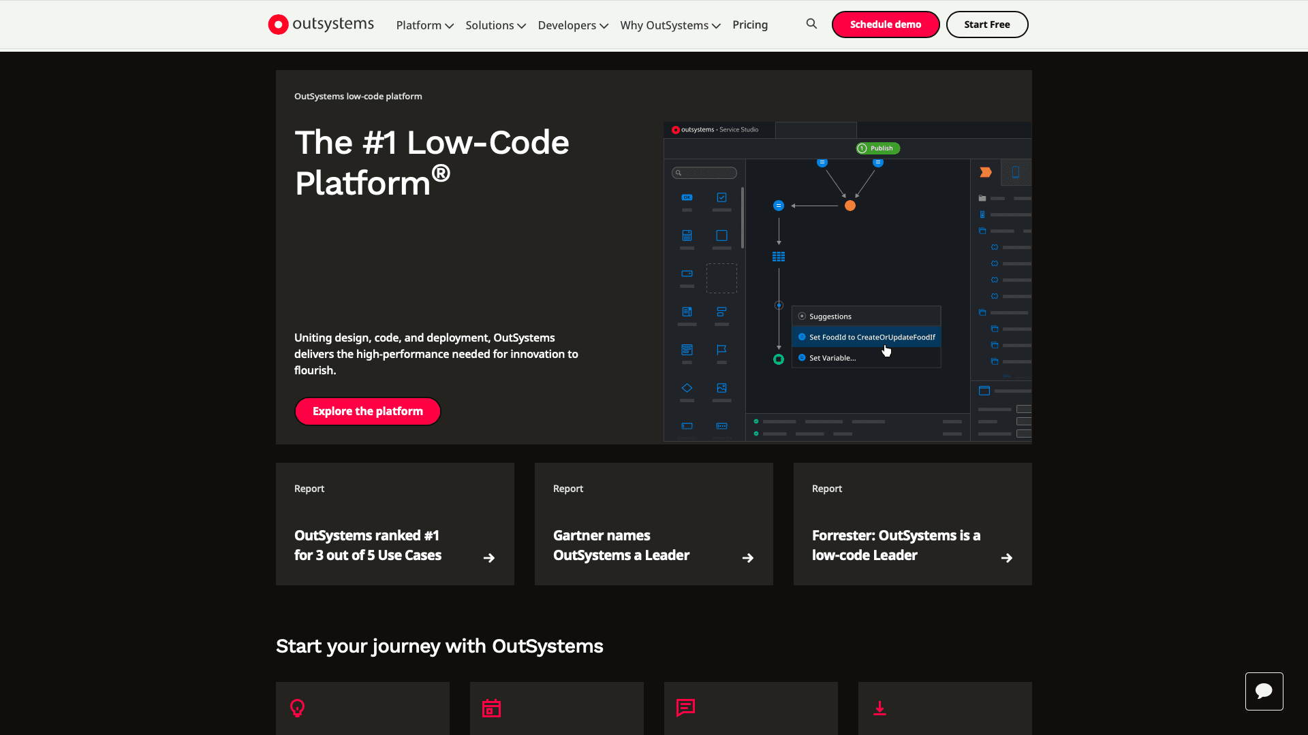Image resolution: width=1308 pixels, height=735 pixels.
Task: Open the search magnifier icon
Action: [x=811, y=24]
